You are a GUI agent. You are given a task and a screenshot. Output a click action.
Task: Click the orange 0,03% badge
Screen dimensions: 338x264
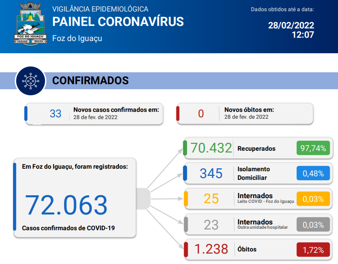pos(313,199)
